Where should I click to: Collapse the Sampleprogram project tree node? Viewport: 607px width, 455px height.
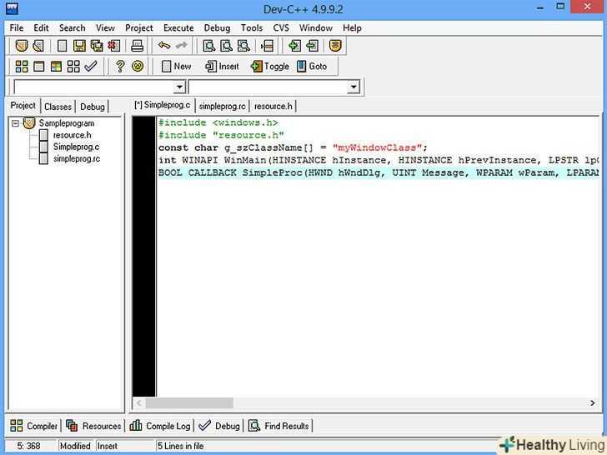pyautogui.click(x=15, y=123)
